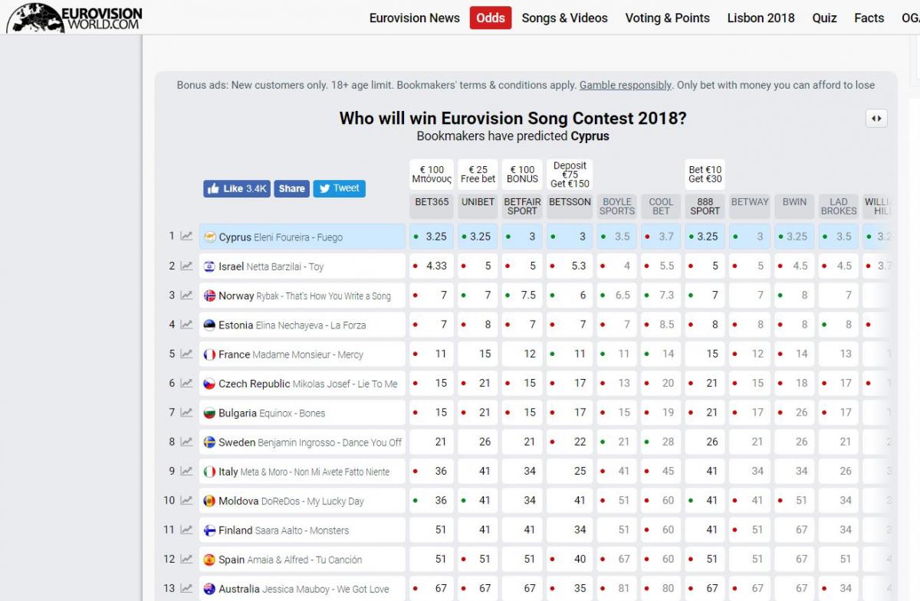920x601 pixels.
Task: Open Spain Amaia & Alfred - Tu Canción
Action: pyautogui.click(x=302, y=560)
